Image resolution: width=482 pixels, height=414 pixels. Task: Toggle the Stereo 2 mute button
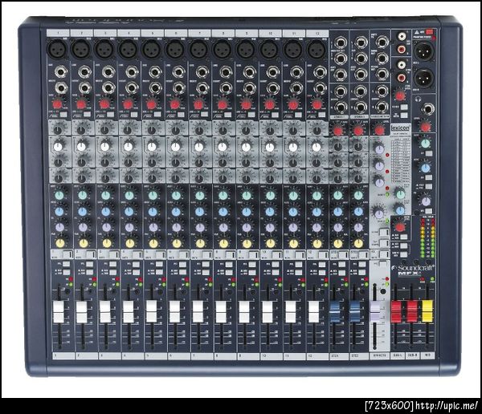pyautogui.click(x=364, y=254)
